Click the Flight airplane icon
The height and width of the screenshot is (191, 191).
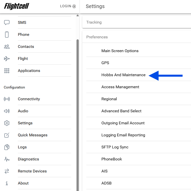click(x=7, y=59)
